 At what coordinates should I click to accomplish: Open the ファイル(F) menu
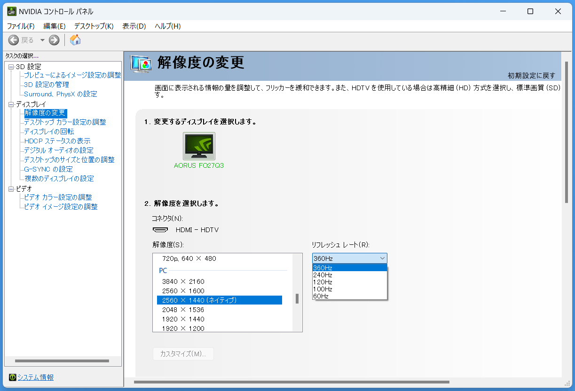point(21,26)
